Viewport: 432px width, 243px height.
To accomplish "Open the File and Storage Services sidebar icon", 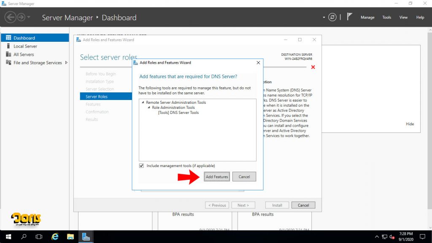I will [x=8, y=62].
